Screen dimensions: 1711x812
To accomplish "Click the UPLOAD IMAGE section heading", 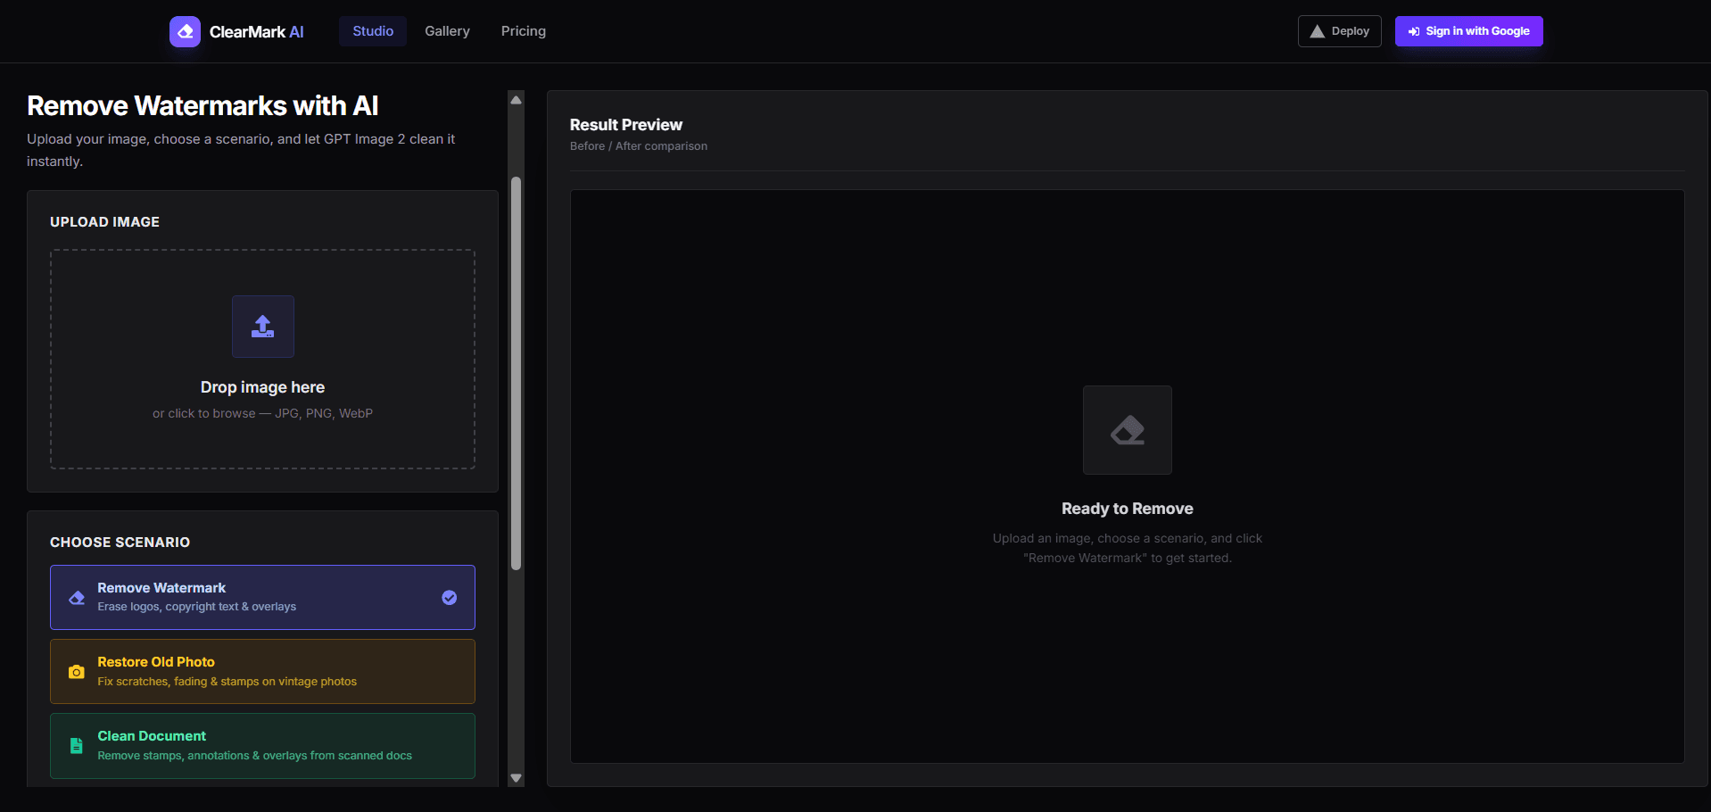I will click(x=104, y=222).
